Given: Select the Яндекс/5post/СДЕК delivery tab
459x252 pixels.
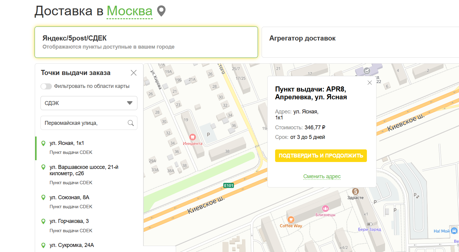Looking at the screenshot, I should (146, 42).
